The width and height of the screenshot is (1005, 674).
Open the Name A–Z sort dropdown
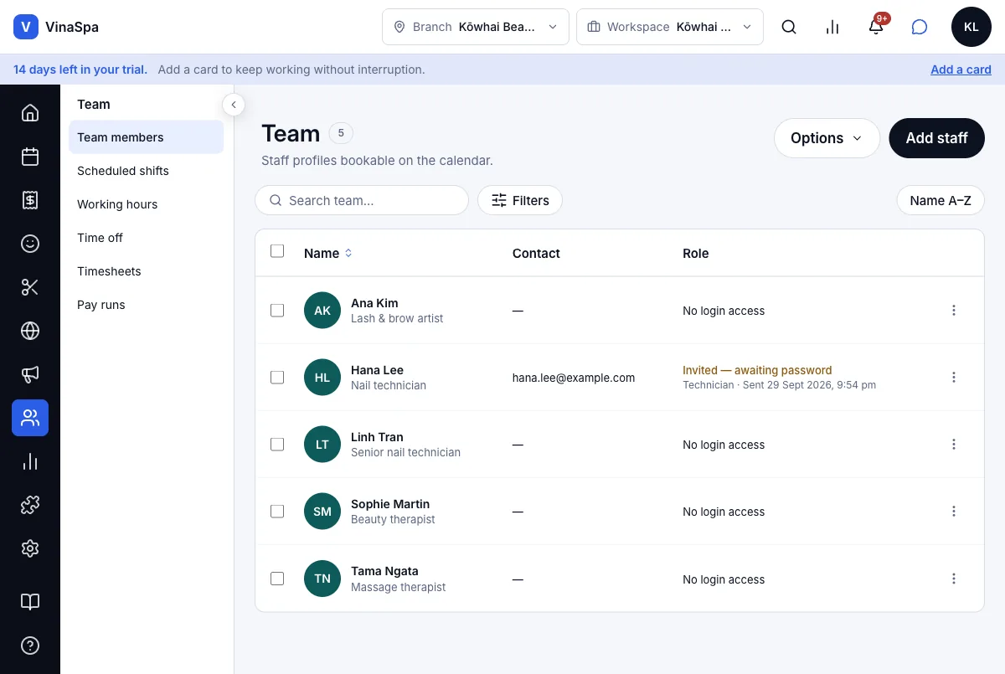click(941, 200)
